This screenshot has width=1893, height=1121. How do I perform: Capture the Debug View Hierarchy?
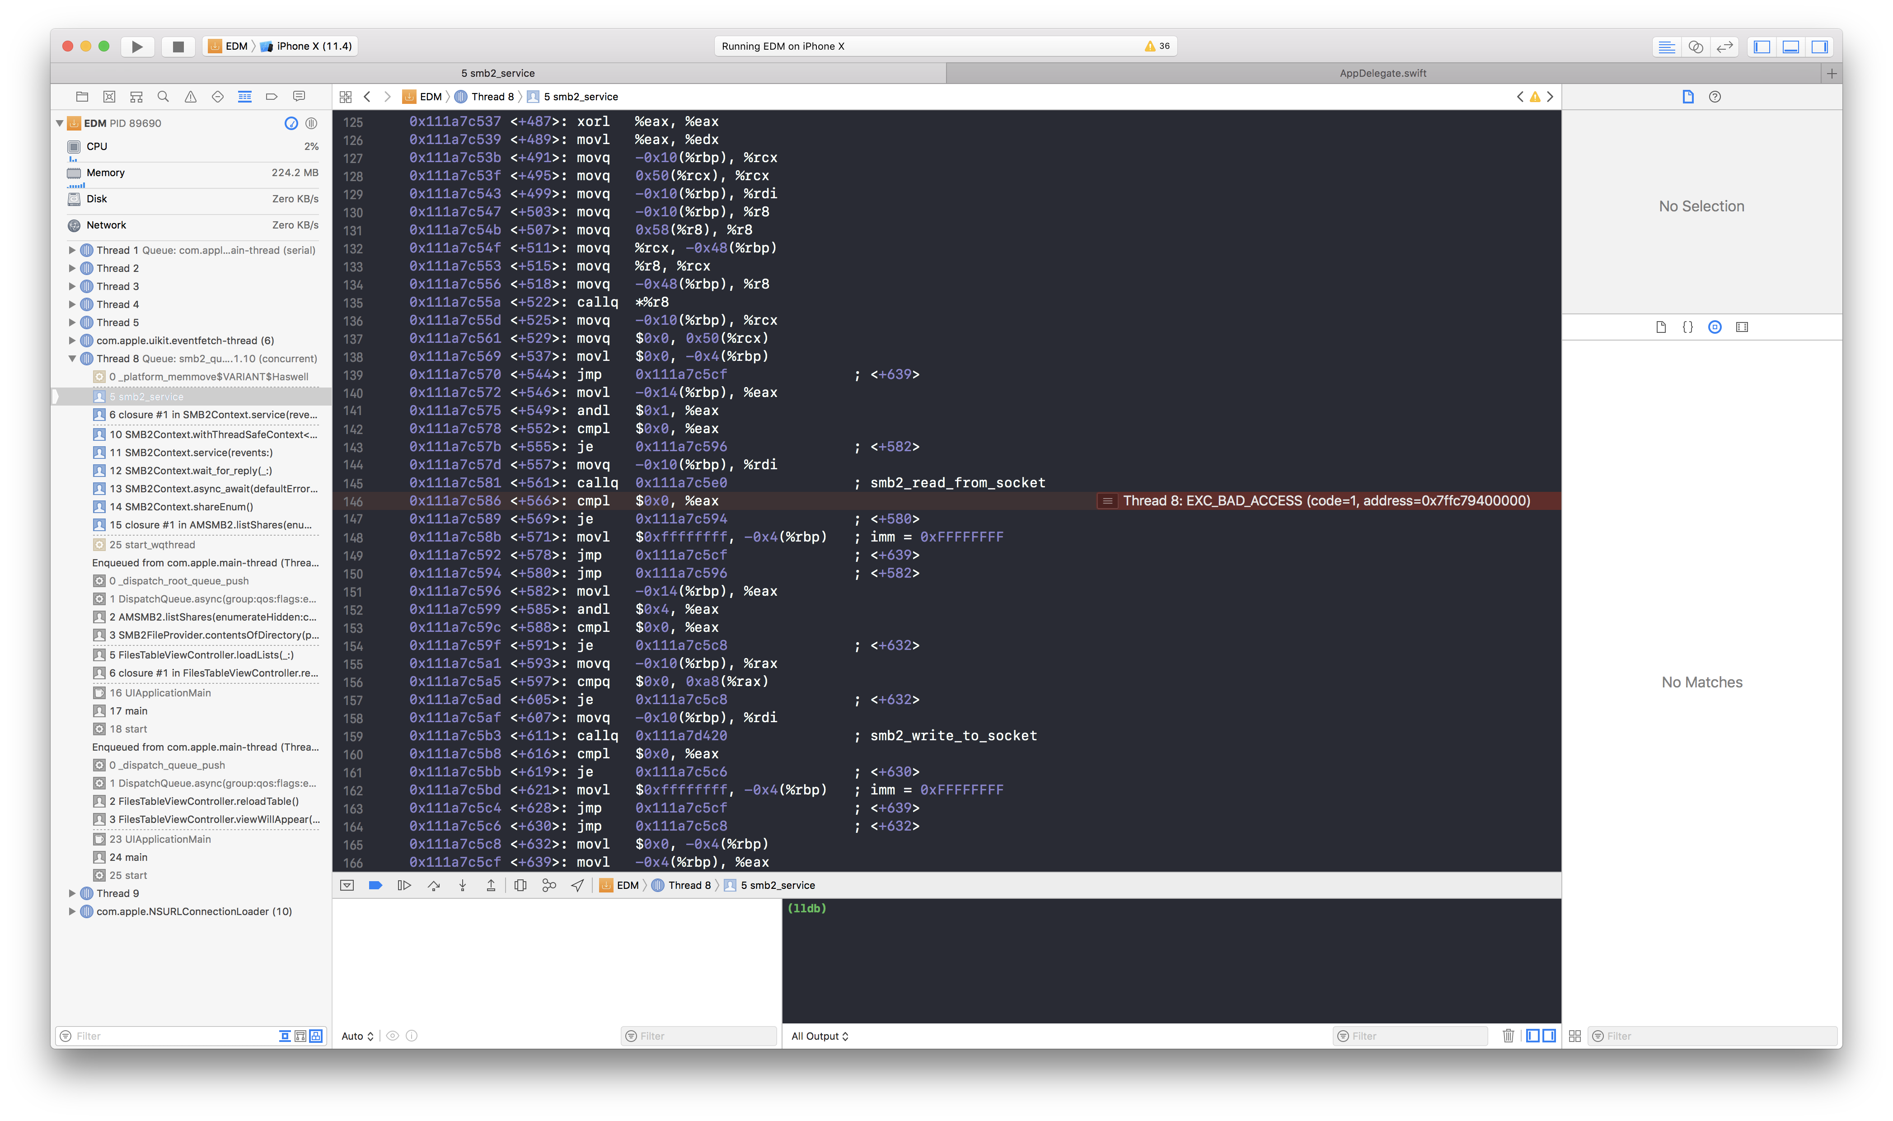(520, 885)
